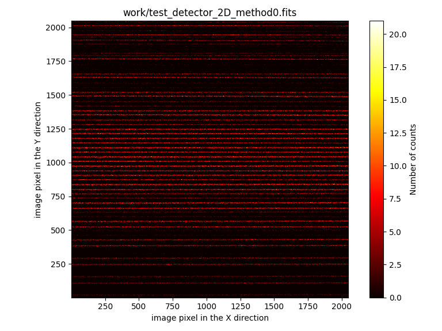The image size is (442, 331).
Task: Click the center of the detector image
Action: pos(209,159)
